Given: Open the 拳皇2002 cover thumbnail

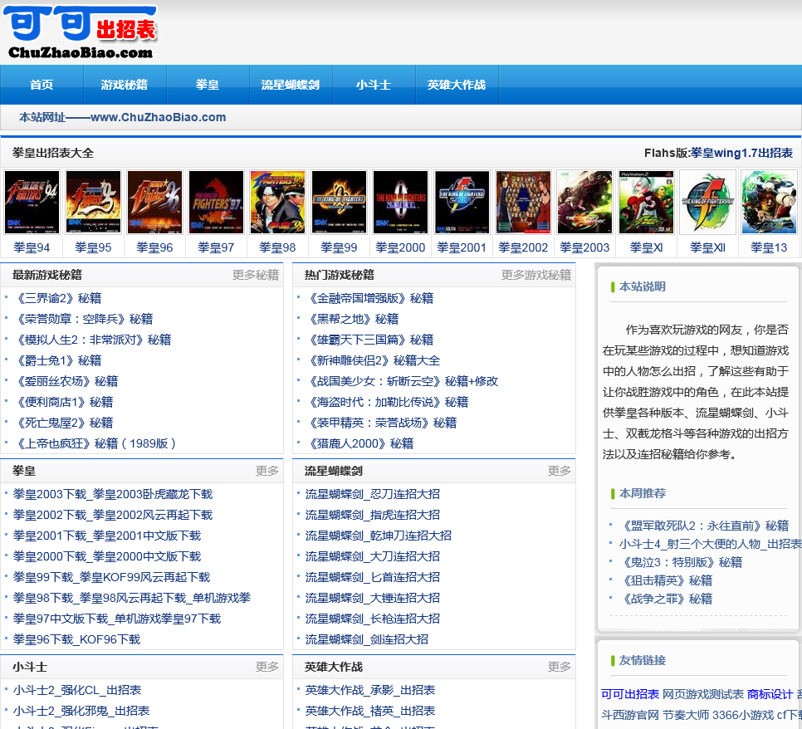Looking at the screenshot, I should point(523,203).
